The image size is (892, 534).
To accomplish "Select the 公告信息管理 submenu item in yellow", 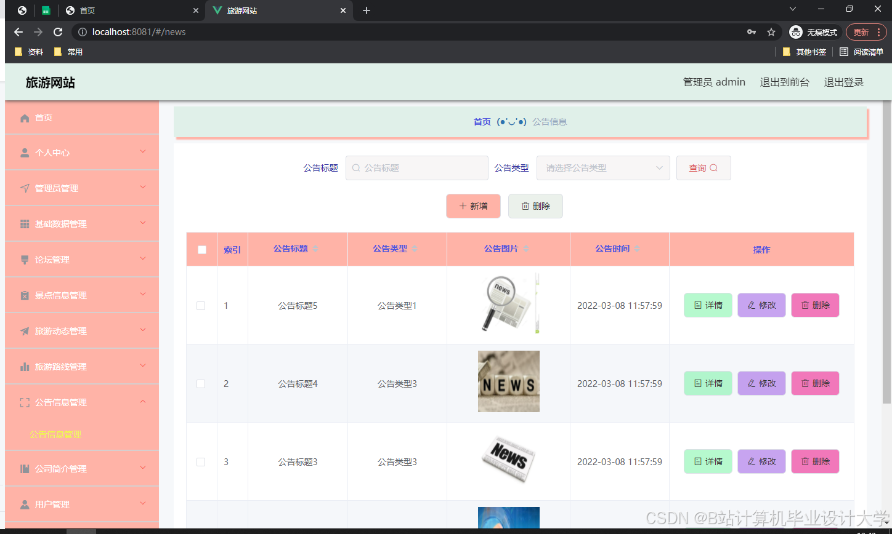I will click(55, 434).
